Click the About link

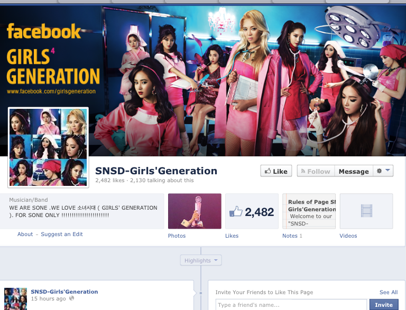[x=25, y=234]
